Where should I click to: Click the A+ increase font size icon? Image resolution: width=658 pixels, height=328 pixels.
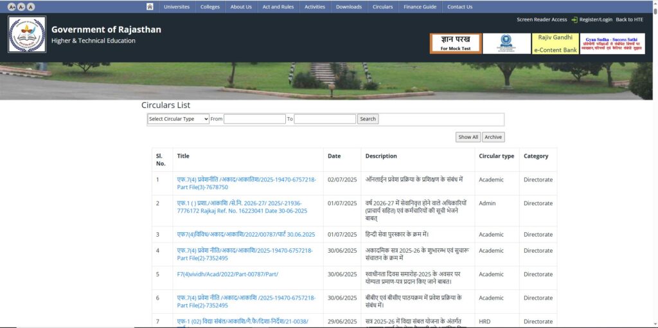click(12, 6)
